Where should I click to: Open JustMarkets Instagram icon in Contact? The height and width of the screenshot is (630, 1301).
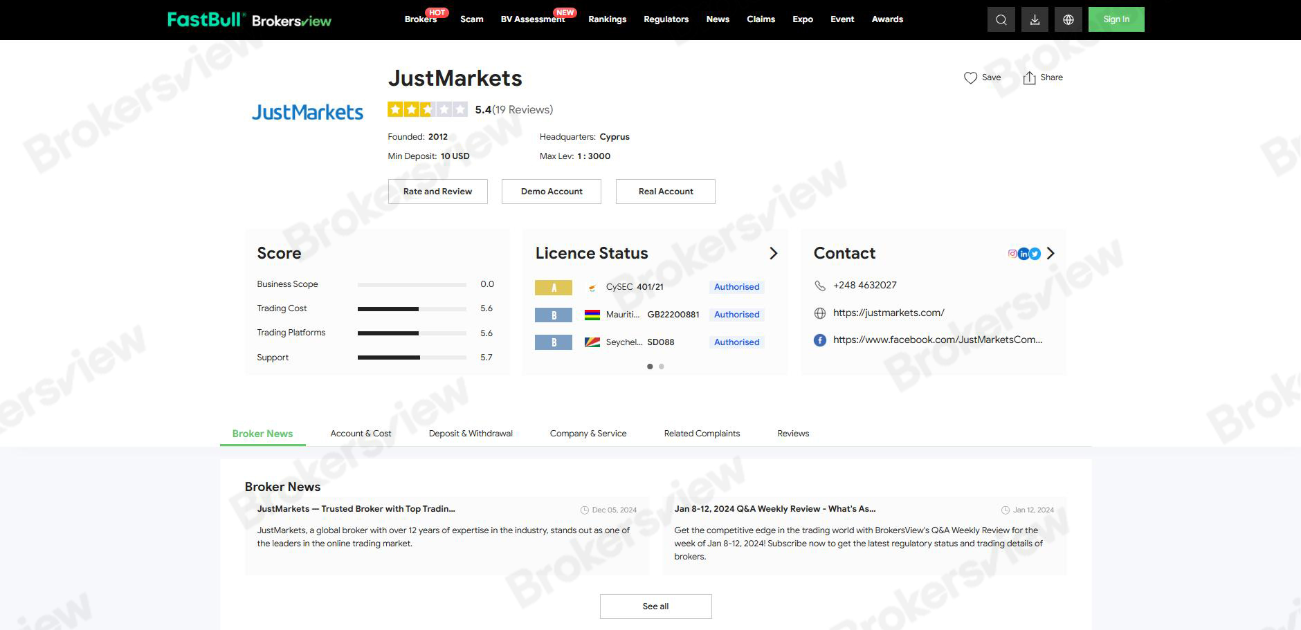(1012, 254)
